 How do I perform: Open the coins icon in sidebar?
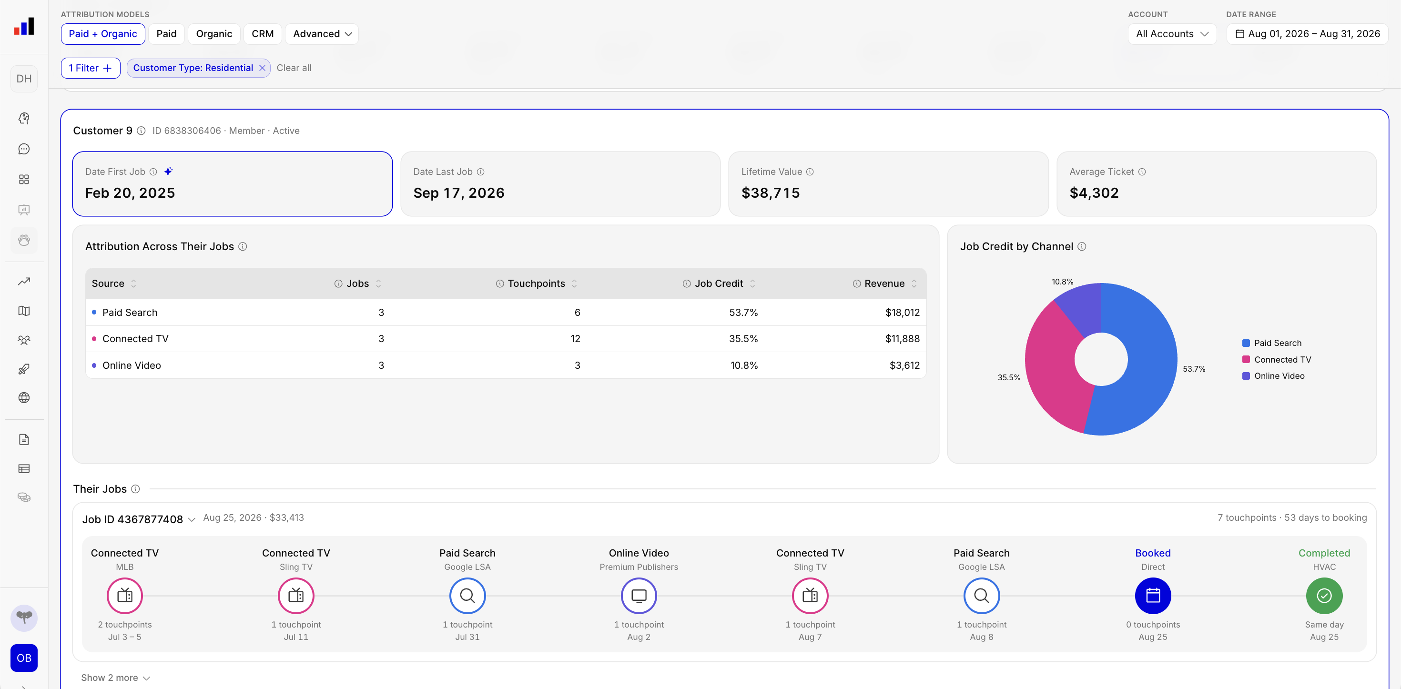(x=24, y=497)
